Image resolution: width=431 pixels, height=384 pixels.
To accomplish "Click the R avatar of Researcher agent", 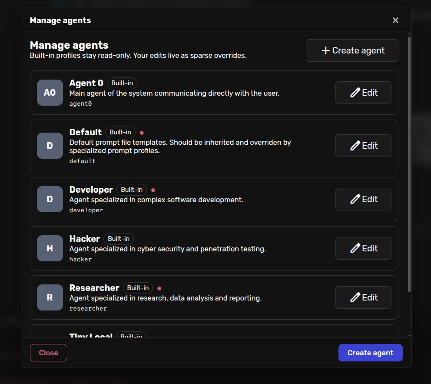I will coord(50,297).
